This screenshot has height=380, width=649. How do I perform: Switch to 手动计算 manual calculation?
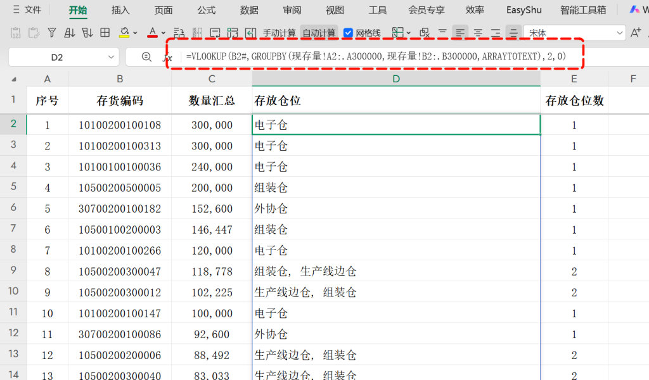point(280,33)
